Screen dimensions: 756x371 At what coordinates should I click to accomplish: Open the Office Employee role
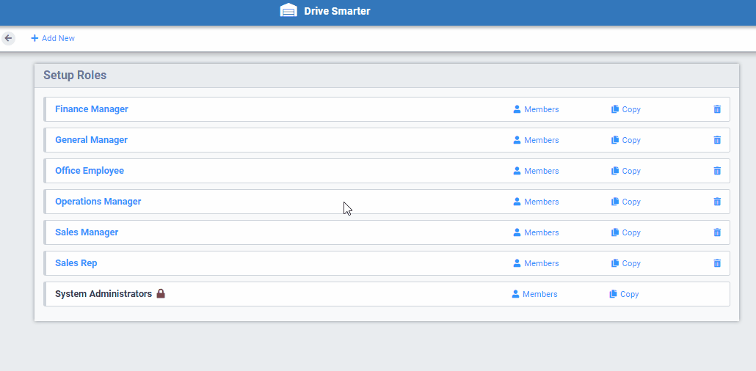pyautogui.click(x=90, y=171)
